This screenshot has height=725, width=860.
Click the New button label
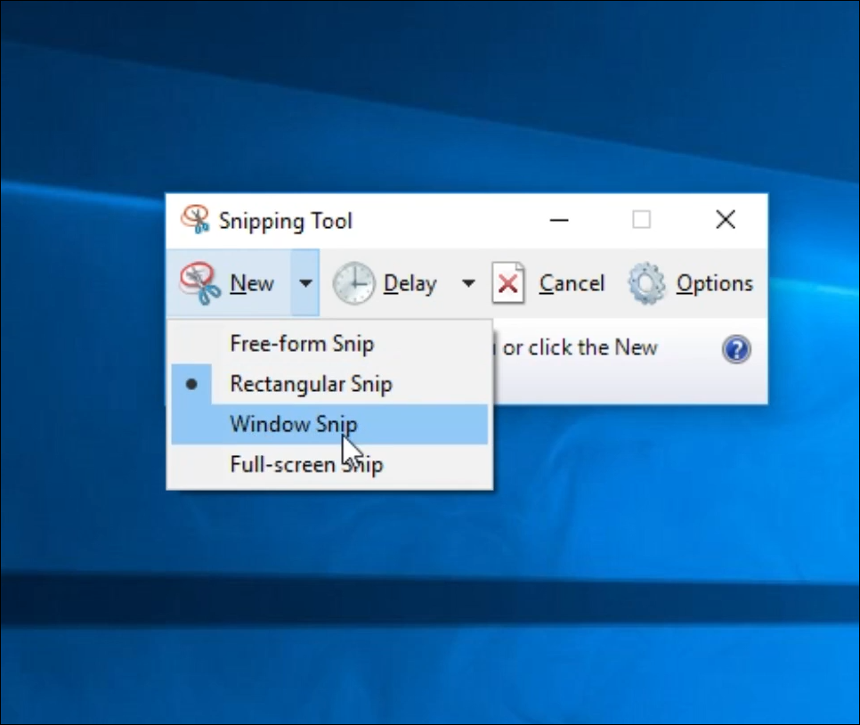(252, 283)
